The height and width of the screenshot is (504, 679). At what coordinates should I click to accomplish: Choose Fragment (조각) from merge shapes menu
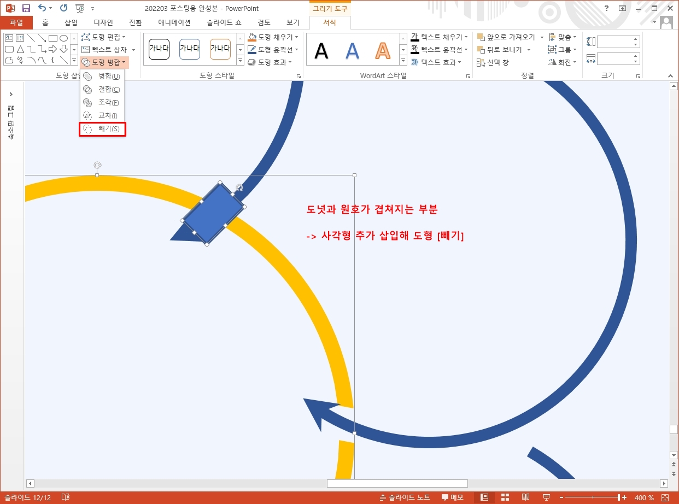pos(102,102)
